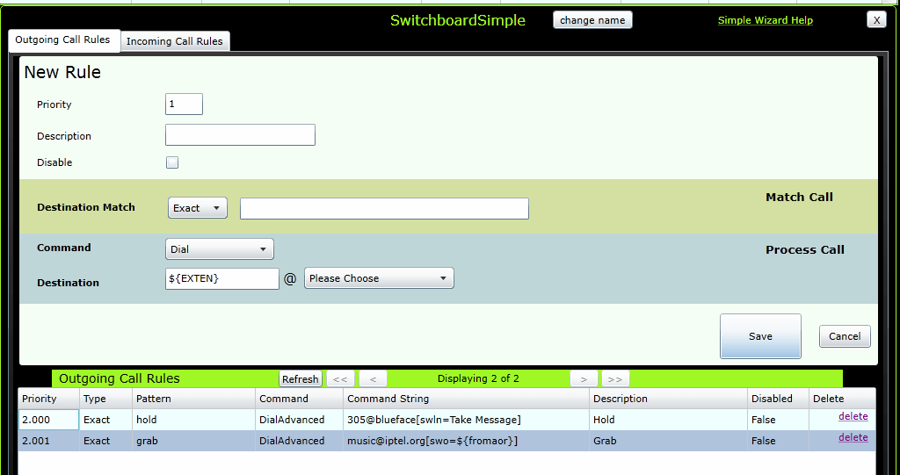
Task: Click the Hold description cell
Action: [x=668, y=420]
